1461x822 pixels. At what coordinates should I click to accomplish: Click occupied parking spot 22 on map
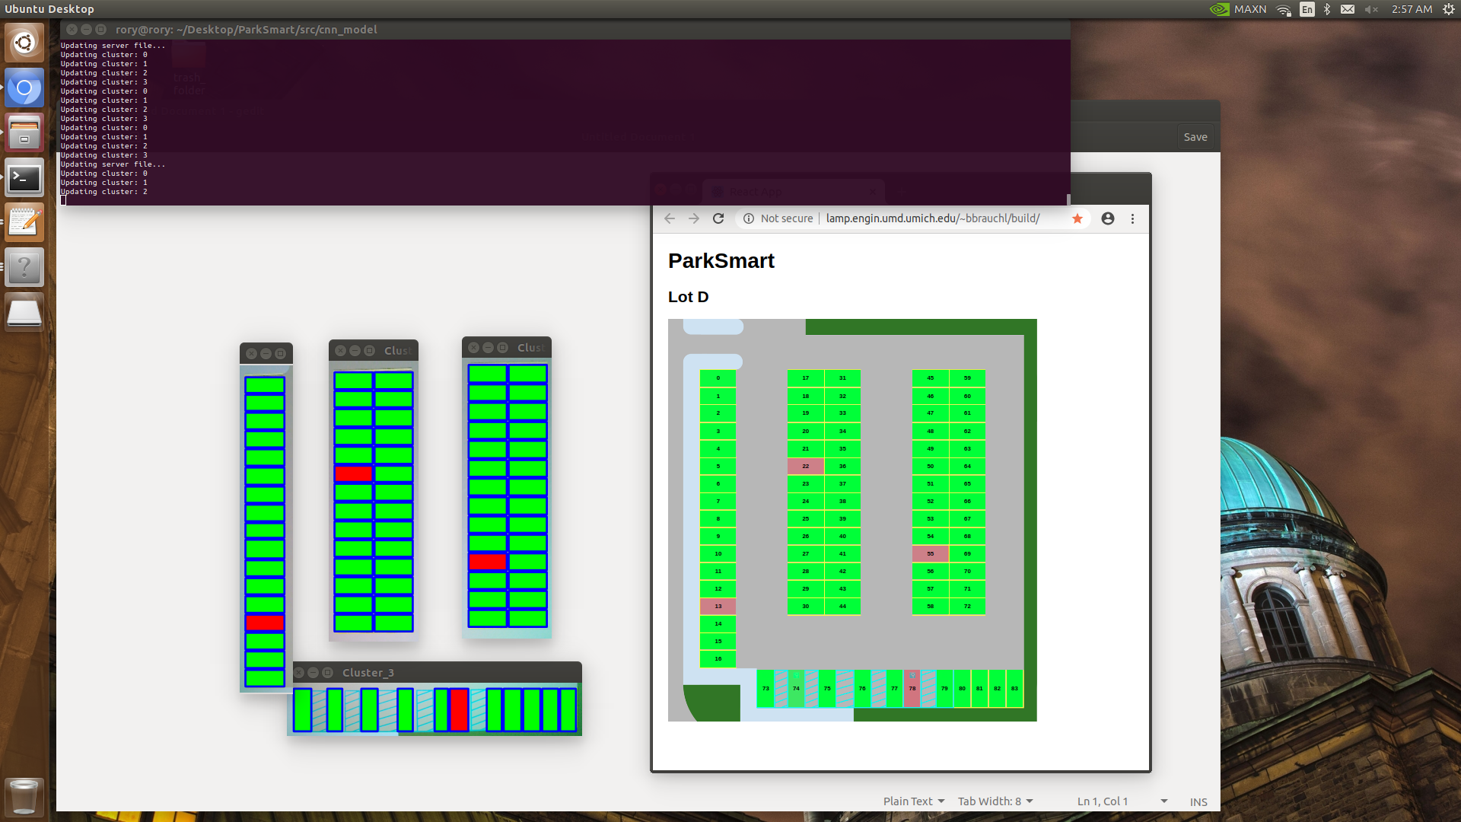click(x=805, y=466)
